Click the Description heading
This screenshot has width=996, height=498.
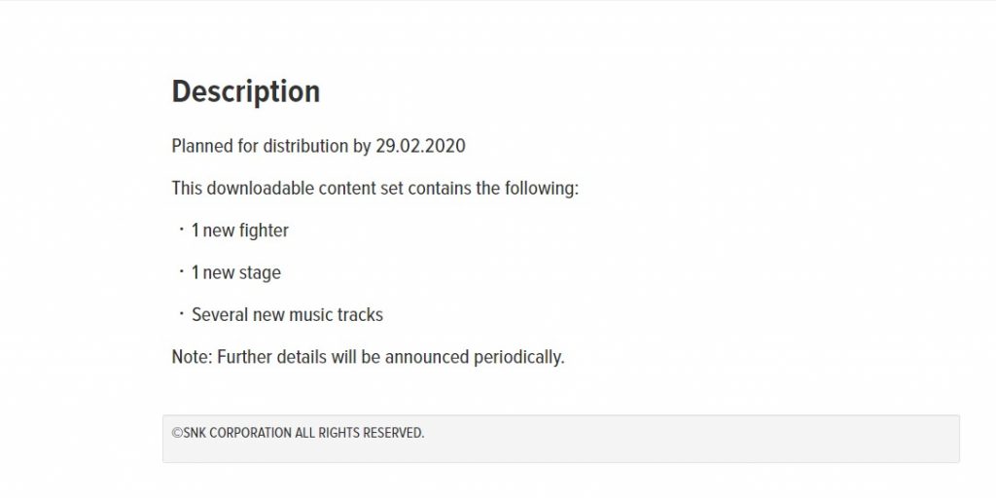(x=246, y=92)
